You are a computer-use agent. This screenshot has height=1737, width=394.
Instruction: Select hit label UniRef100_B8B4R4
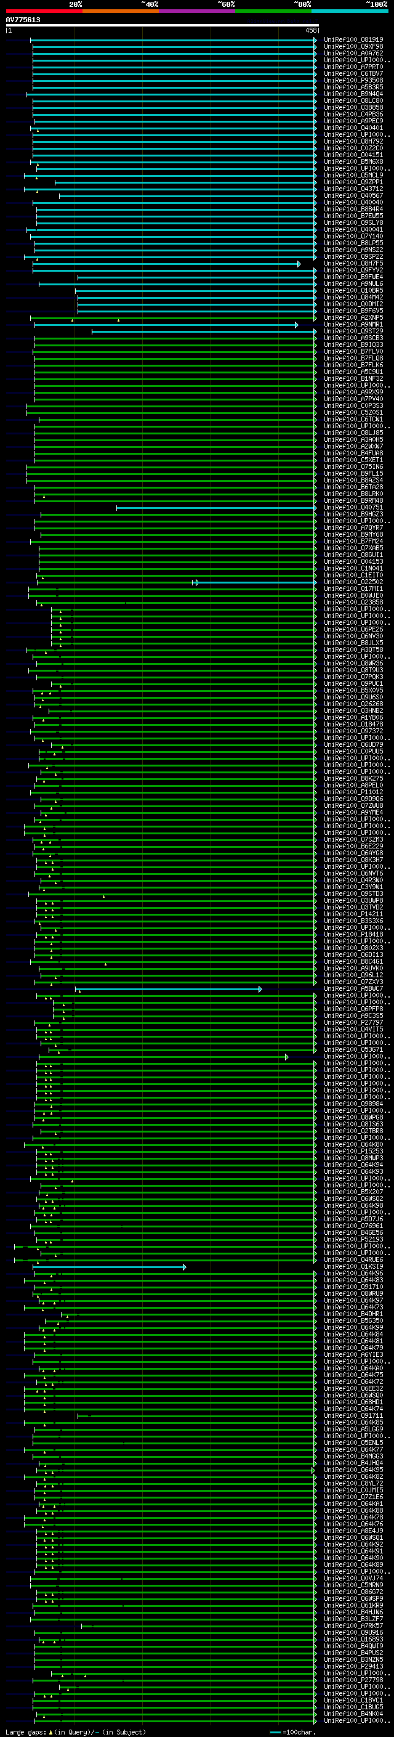tap(353, 209)
